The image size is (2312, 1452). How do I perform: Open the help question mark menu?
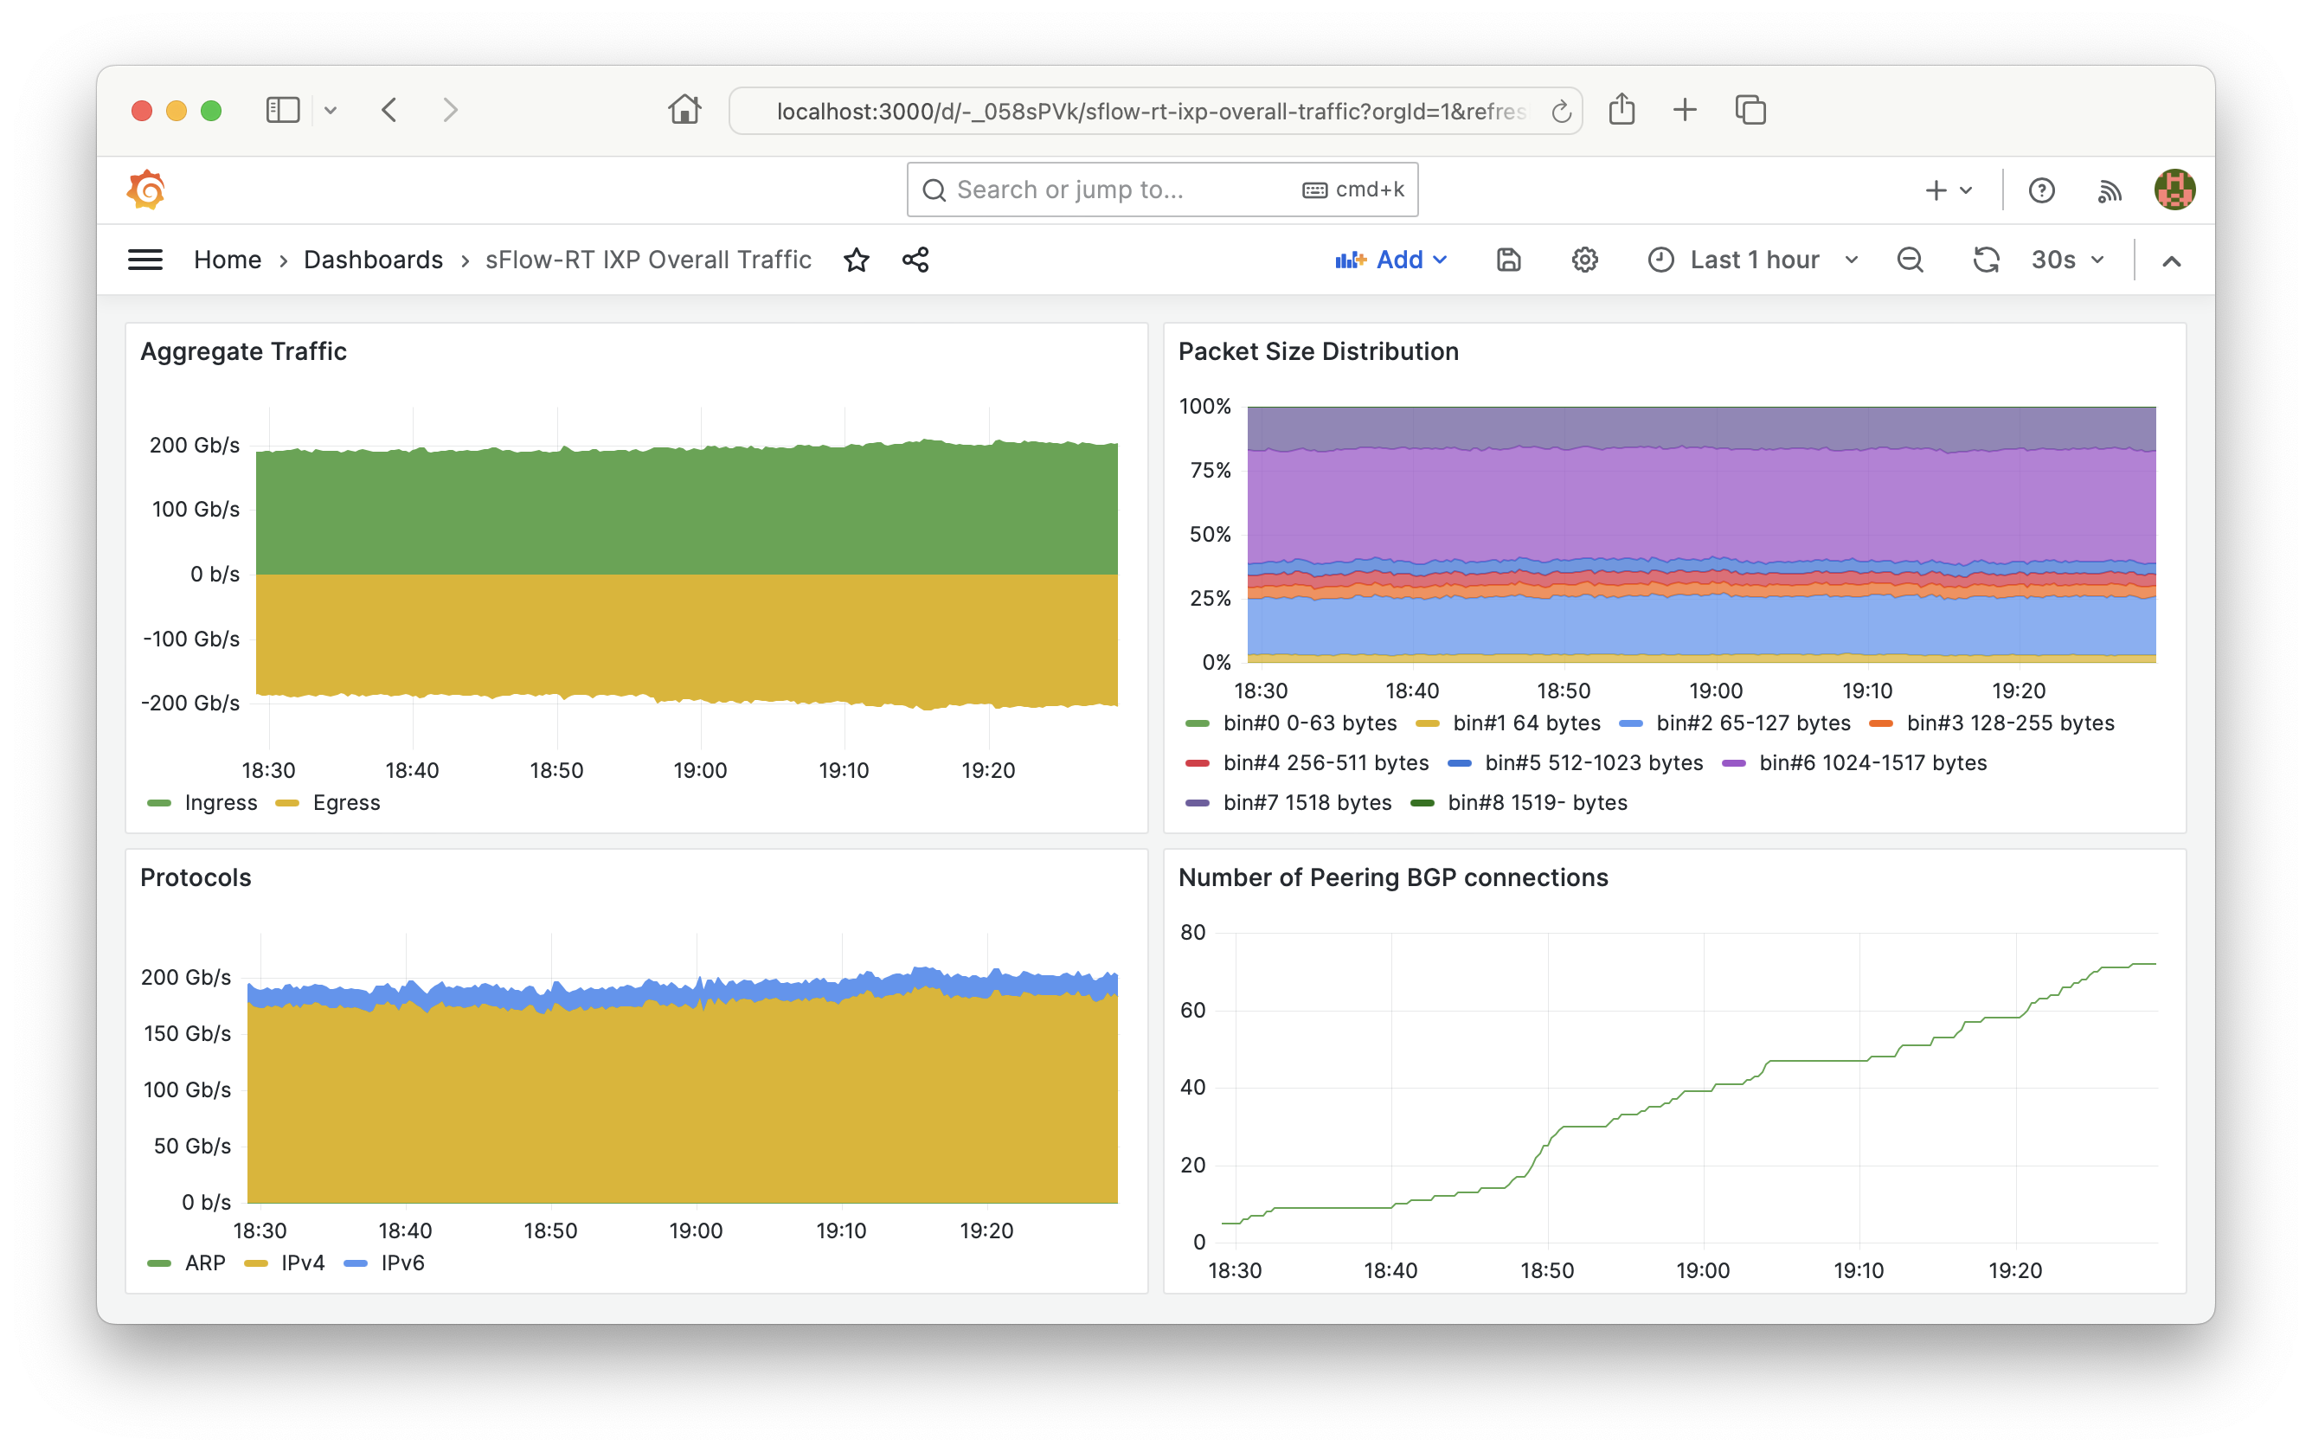pos(2041,190)
